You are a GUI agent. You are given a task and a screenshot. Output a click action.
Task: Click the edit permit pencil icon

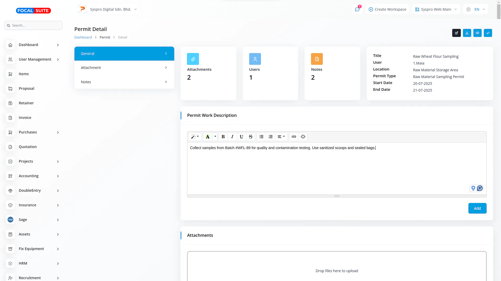click(x=456, y=33)
